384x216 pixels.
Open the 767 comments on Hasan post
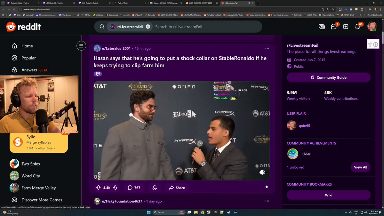(134, 188)
